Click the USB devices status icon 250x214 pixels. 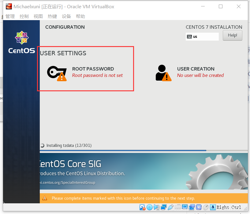point(171,207)
